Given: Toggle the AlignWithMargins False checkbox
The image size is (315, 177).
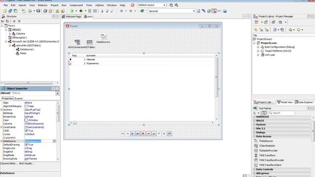Looking at the screenshot, I should (x=26, y=106).
